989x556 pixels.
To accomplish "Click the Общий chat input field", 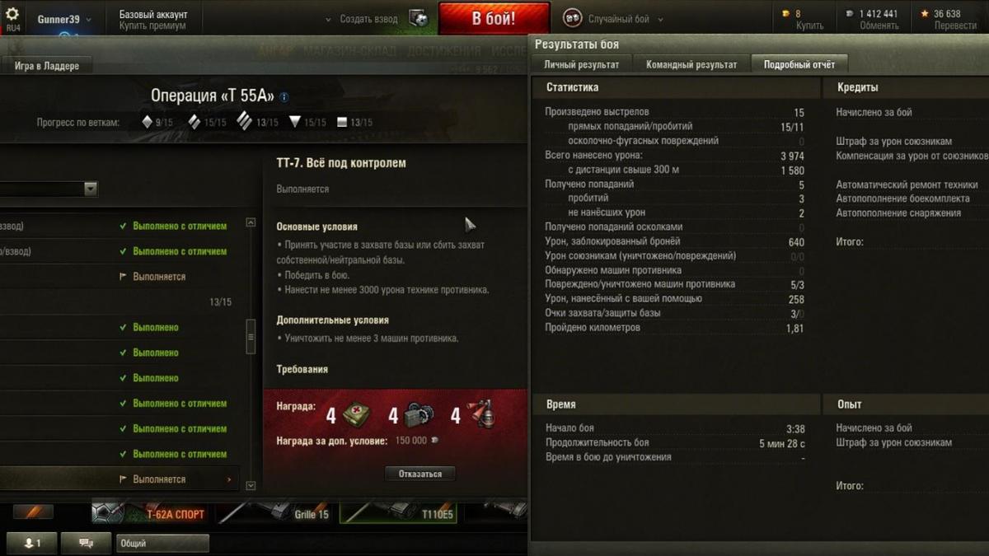I will [x=162, y=544].
